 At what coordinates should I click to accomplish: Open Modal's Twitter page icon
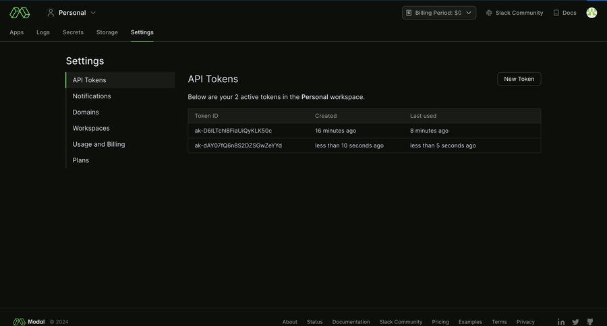pyautogui.click(x=575, y=322)
